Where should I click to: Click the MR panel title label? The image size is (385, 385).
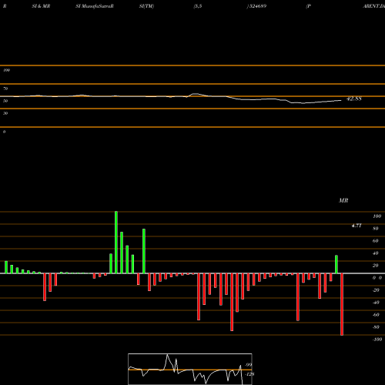pyautogui.click(x=343, y=200)
